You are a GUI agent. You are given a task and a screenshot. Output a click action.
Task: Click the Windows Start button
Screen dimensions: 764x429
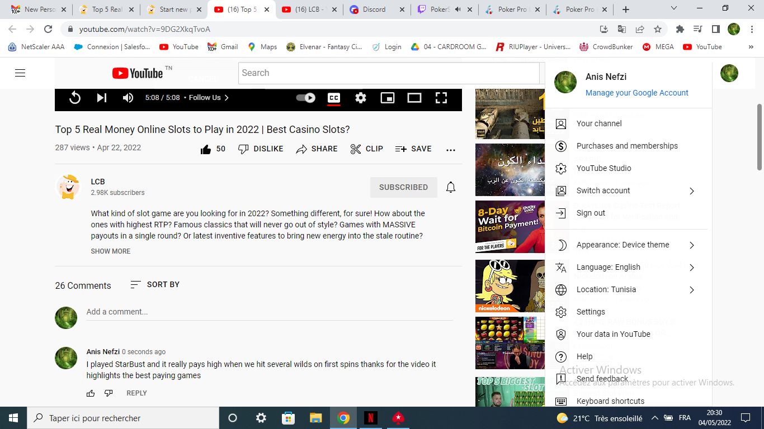click(x=13, y=418)
